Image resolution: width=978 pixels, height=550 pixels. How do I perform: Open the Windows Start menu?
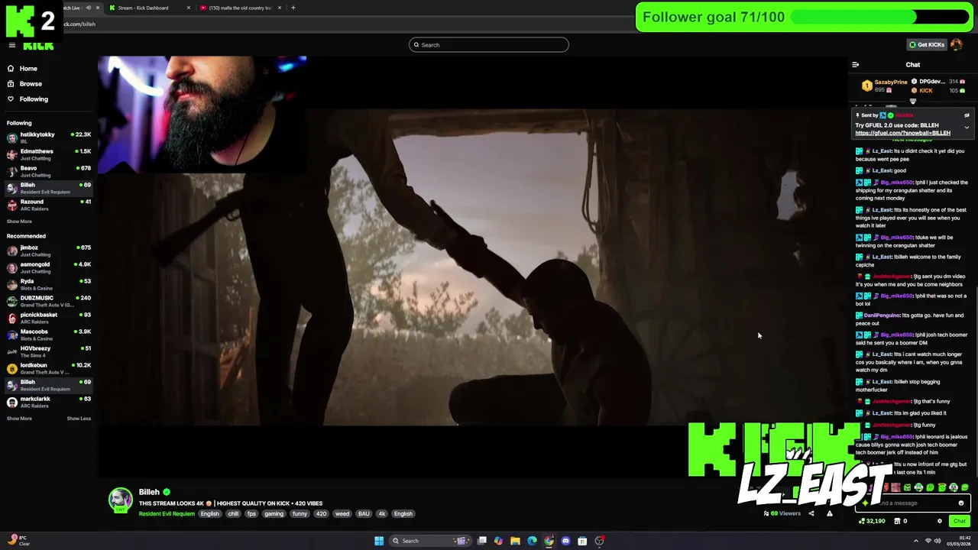[x=379, y=541]
